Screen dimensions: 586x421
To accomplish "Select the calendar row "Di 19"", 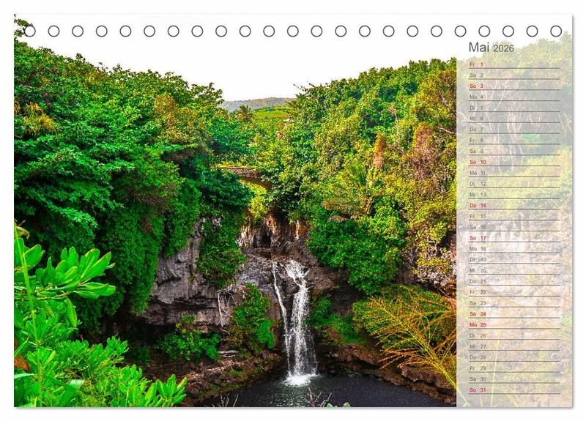I will 514,260.
